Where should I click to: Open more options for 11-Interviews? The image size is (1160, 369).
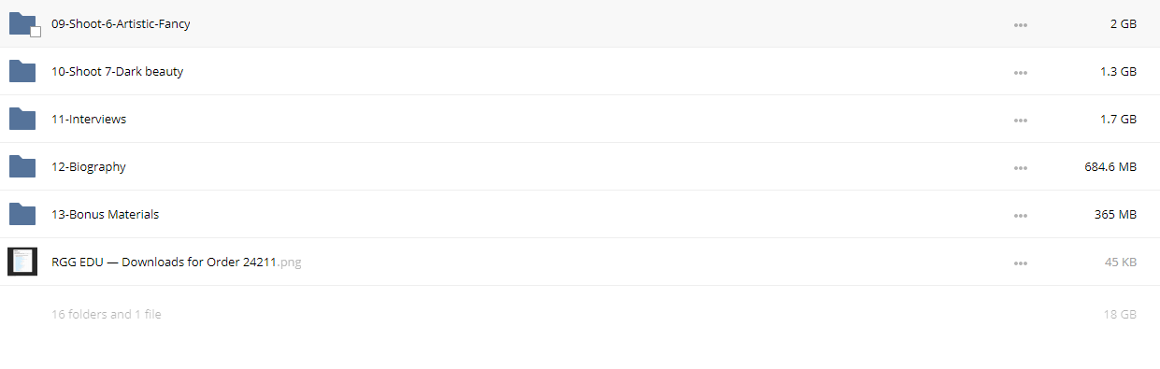tap(1021, 120)
